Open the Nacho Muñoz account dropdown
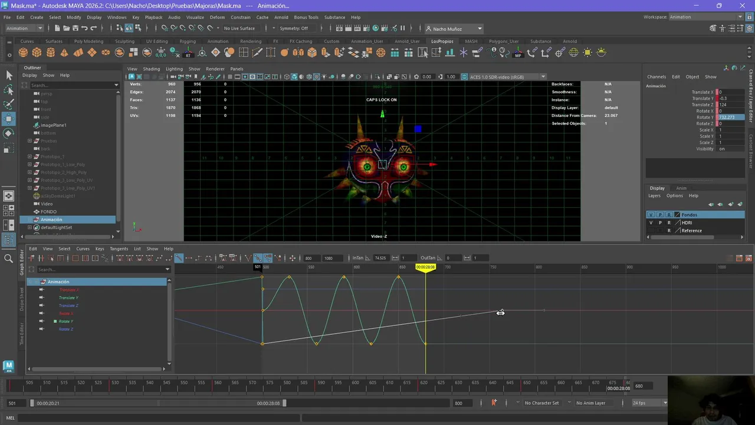 pos(454,28)
